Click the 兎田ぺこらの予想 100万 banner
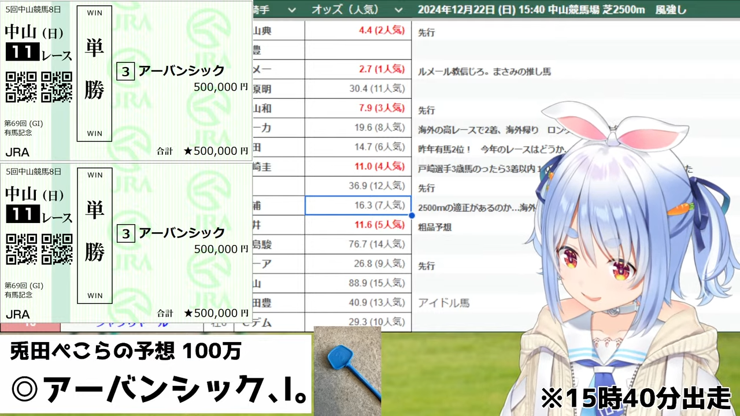The image size is (740, 416). point(125,351)
